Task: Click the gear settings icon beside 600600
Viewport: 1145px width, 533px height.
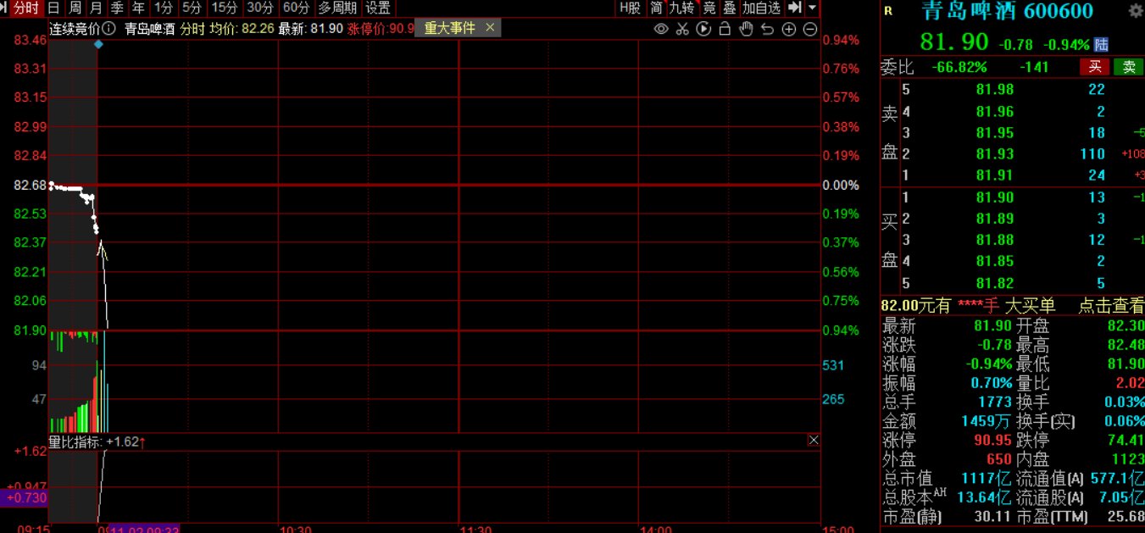Action: [1136, 11]
